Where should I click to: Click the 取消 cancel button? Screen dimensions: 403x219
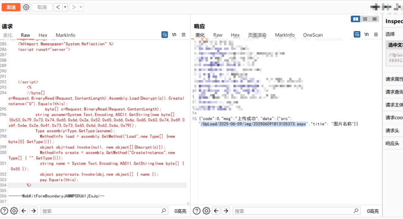[42, 7]
